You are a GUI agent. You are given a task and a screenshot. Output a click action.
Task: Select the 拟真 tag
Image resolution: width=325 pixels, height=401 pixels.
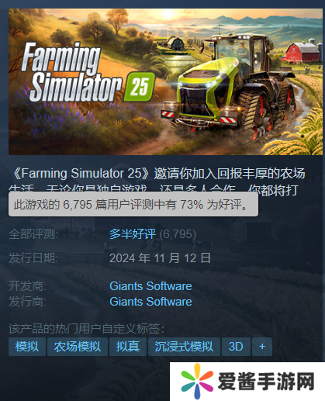pos(128,347)
